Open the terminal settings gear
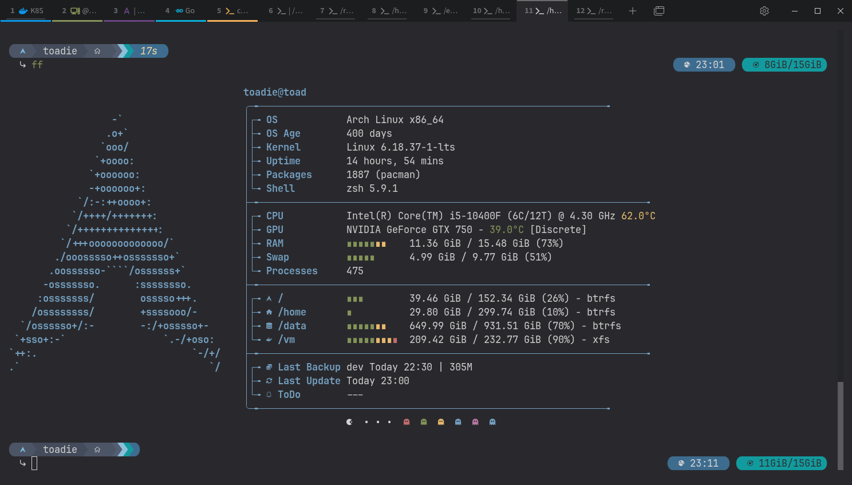The width and height of the screenshot is (852, 485). (x=764, y=11)
